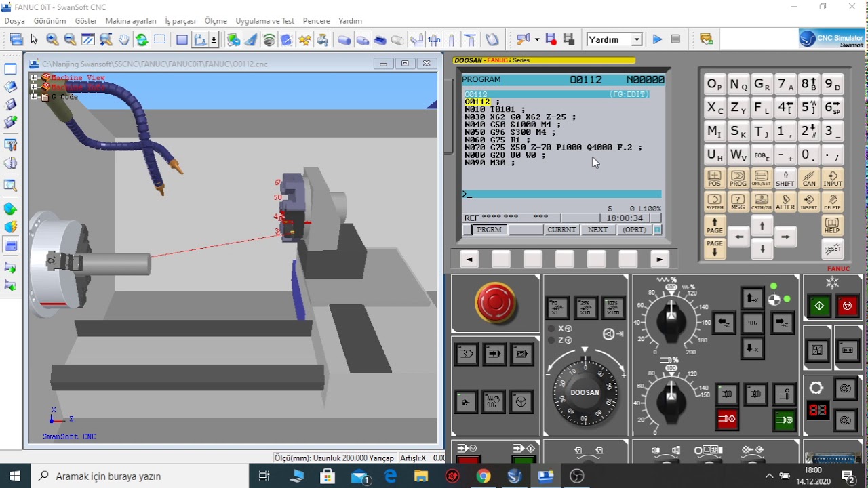Viewport: 868px width, 488px height.
Task: Jog the axis with -Z button
Action: (724, 323)
